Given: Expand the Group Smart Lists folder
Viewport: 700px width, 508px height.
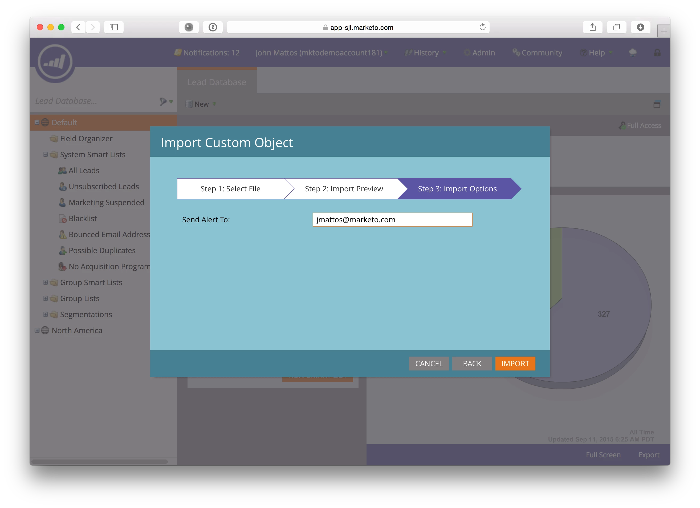Looking at the screenshot, I should point(46,282).
